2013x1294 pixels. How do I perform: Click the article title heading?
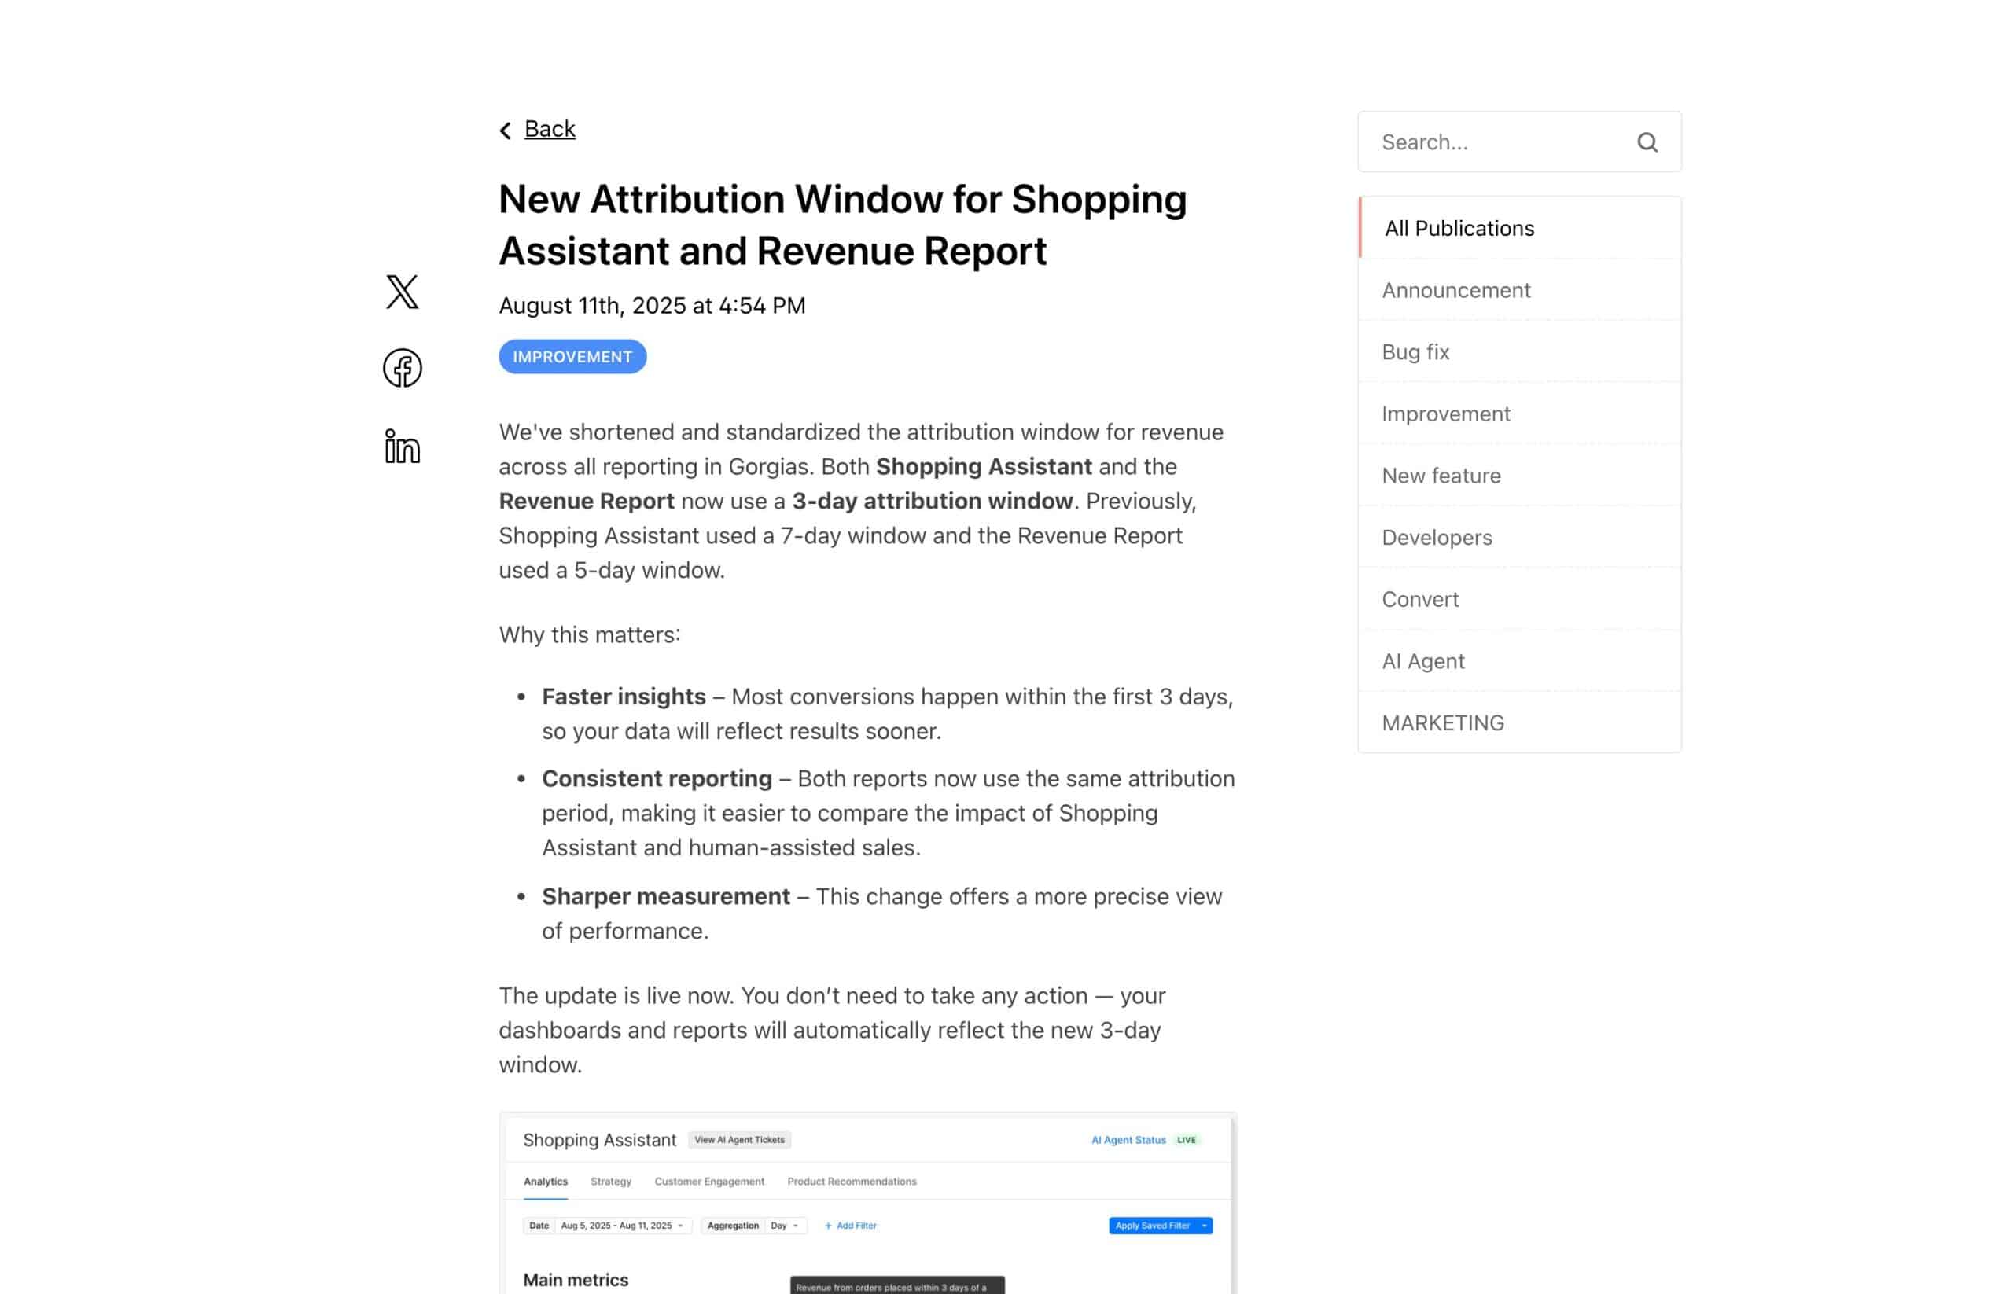point(842,224)
